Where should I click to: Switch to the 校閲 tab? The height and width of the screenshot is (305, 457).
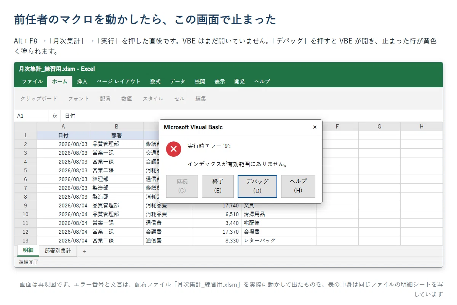200,82
